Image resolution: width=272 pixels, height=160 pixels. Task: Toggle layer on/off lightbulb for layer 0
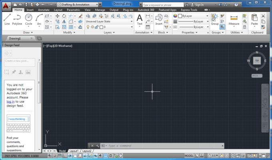pos(88,27)
